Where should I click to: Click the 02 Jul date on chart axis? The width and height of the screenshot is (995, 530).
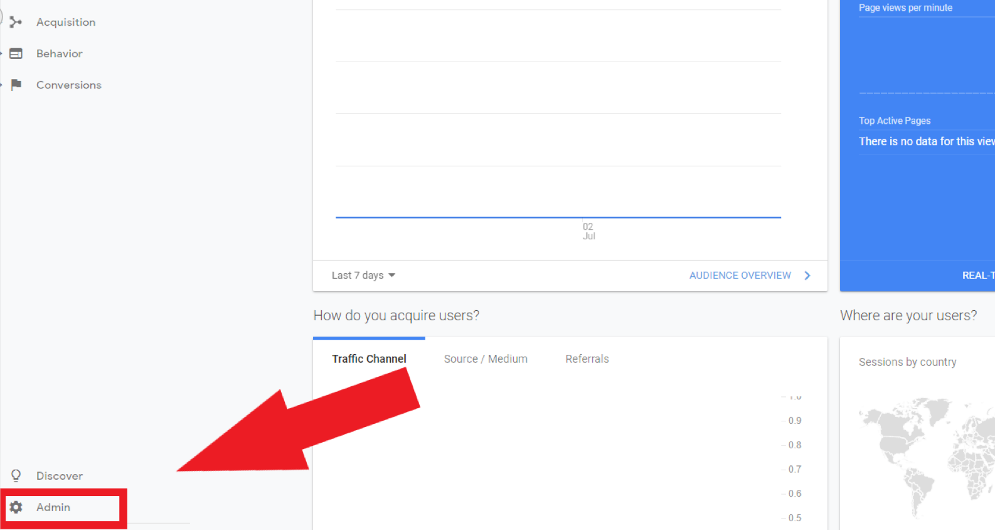point(588,231)
